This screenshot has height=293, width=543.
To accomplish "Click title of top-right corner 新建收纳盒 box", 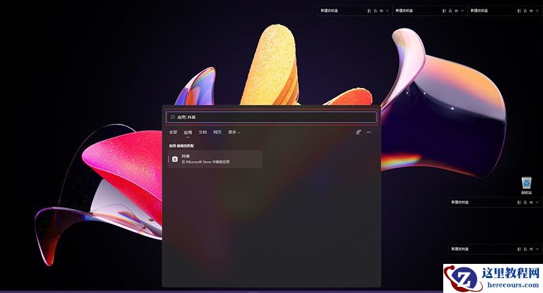I will click(x=479, y=11).
